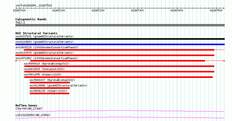Click ruler position 61667300
232x121 pixels.
(137, 10)
